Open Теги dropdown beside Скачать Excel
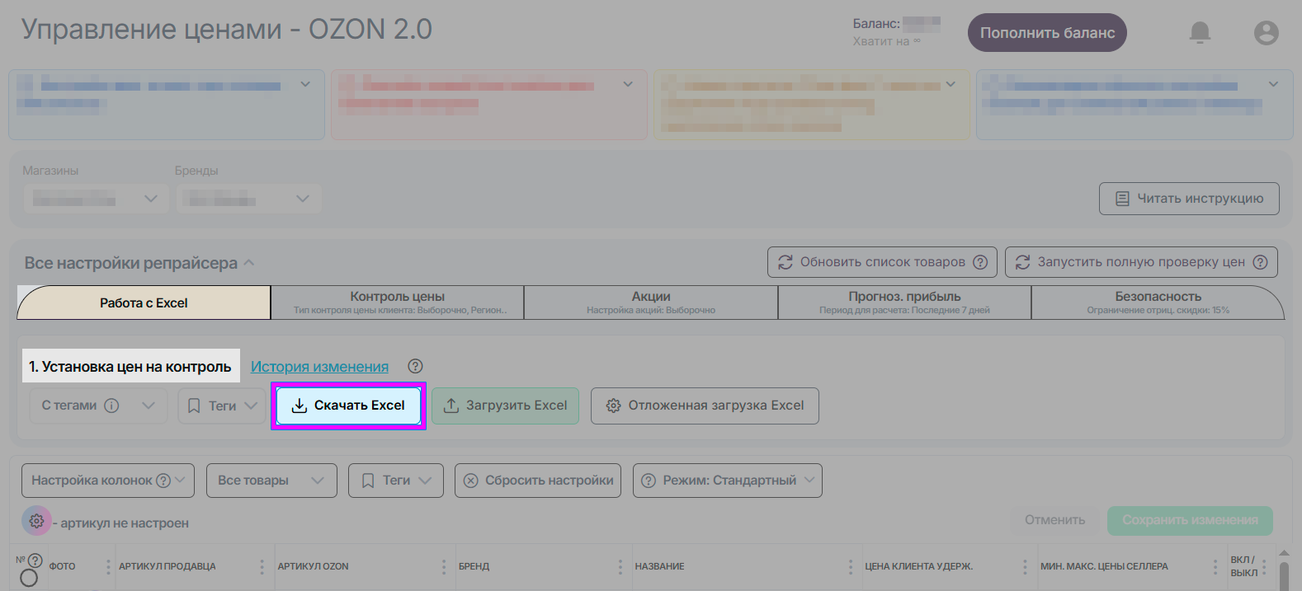 (221, 406)
